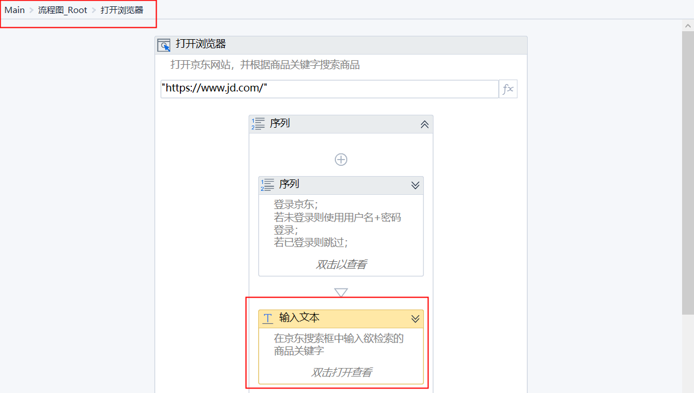The width and height of the screenshot is (694, 393).
Task: Click the 输入文本 type-into T icon
Action: tap(268, 319)
